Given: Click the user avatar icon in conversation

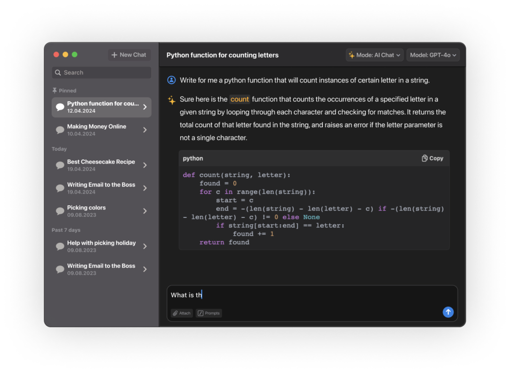Looking at the screenshot, I should tap(171, 80).
